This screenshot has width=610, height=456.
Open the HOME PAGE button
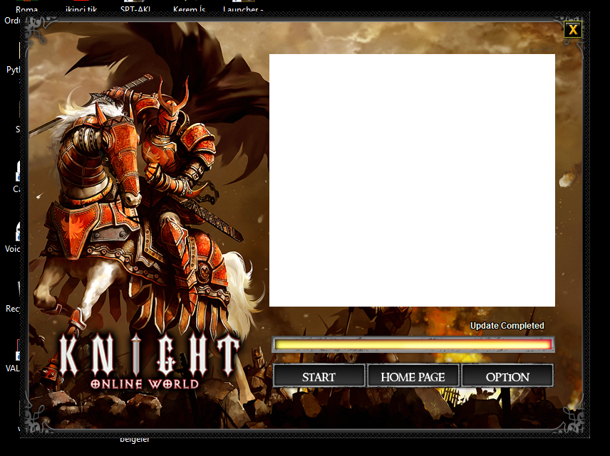click(413, 376)
